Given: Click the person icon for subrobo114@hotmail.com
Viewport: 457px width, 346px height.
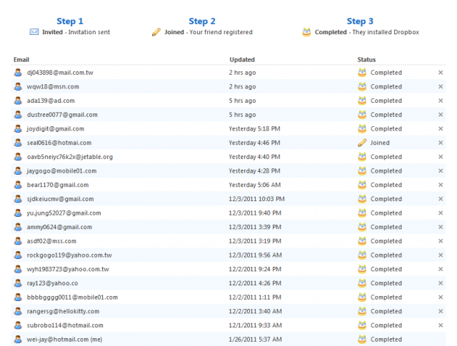Looking at the screenshot, I should coord(18,325).
